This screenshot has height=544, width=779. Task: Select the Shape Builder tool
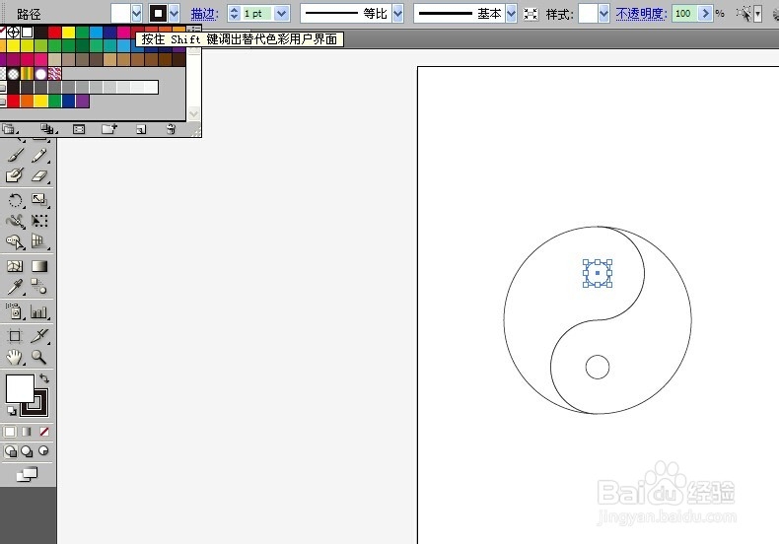click(15, 241)
